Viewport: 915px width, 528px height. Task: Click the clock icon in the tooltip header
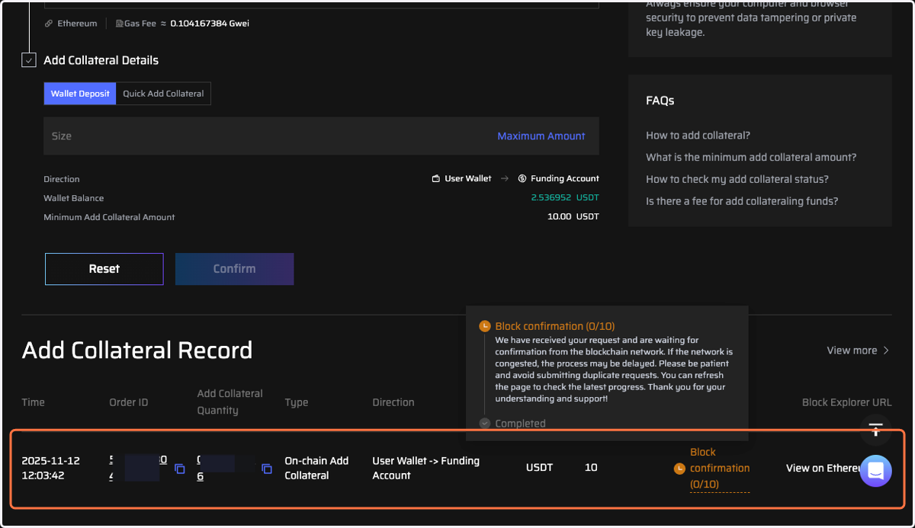click(484, 326)
